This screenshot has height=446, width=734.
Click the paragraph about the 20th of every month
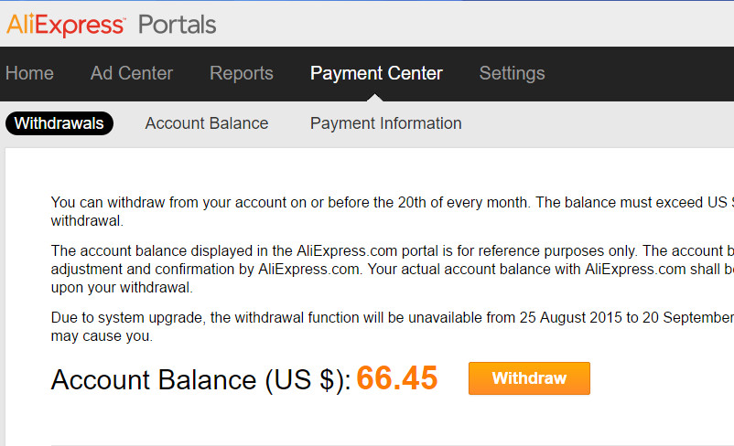point(393,211)
